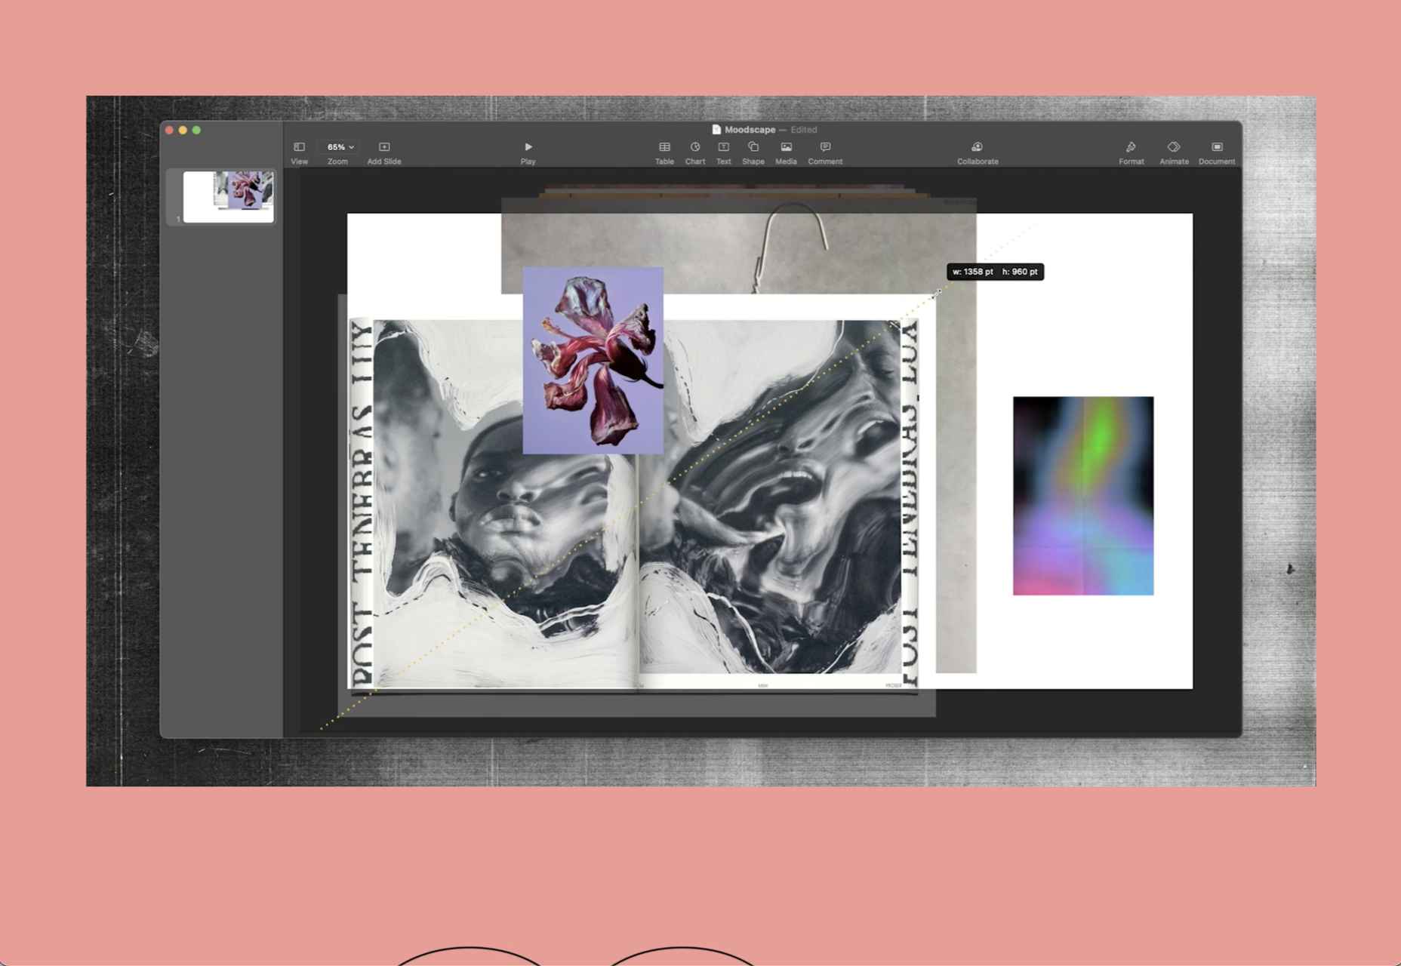
Task: Open the Document inspector
Action: 1217,152
